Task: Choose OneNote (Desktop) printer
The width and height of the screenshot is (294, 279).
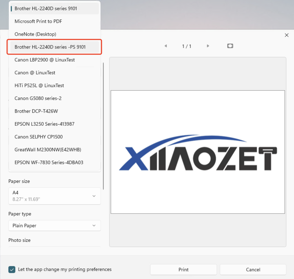Action: point(55,34)
